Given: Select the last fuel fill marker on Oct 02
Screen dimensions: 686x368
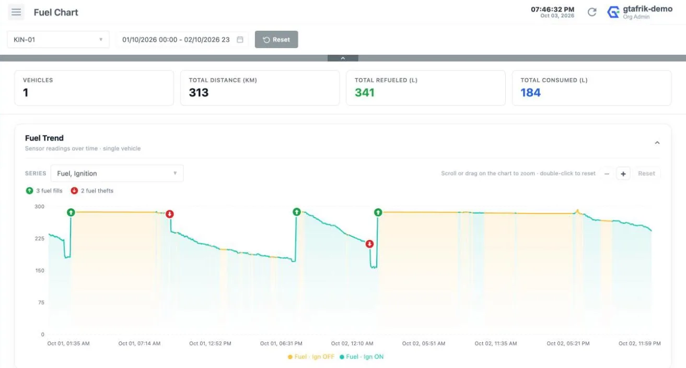Looking at the screenshot, I should [x=378, y=212].
